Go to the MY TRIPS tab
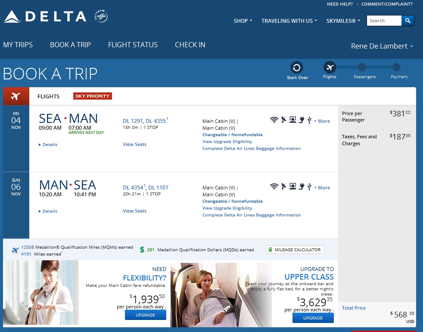 point(18,45)
